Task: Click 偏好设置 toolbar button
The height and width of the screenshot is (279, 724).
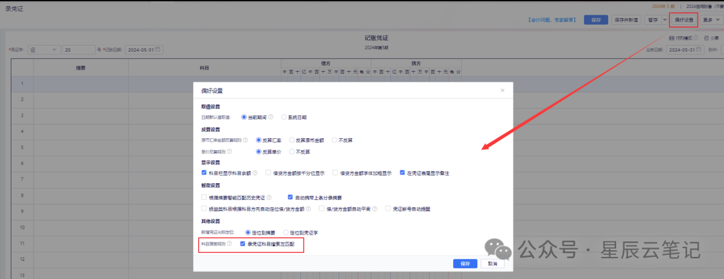Action: point(683,20)
